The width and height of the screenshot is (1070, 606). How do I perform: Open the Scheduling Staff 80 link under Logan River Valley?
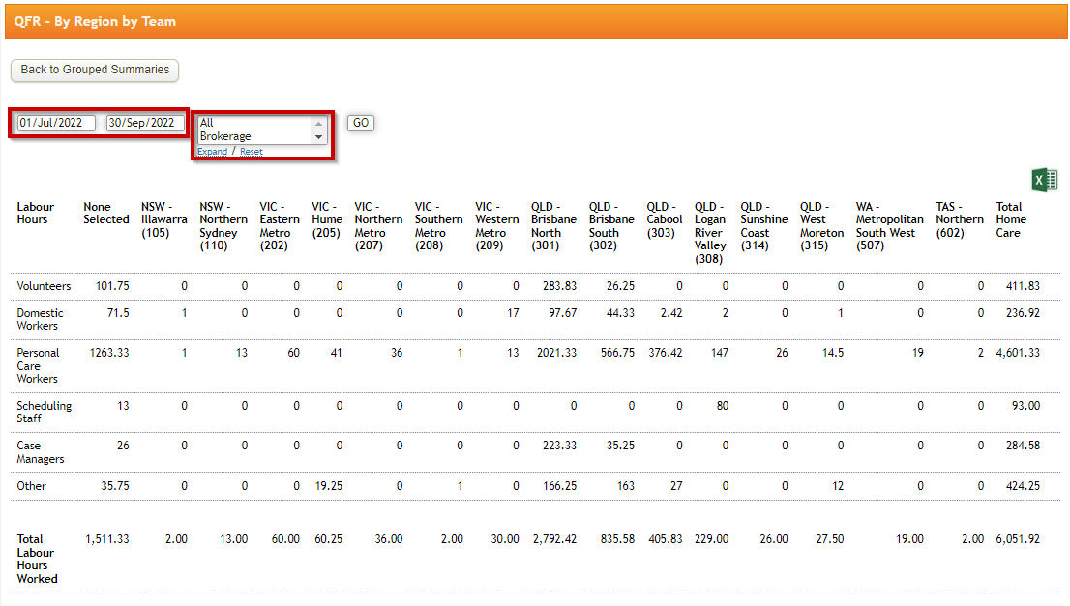point(723,406)
